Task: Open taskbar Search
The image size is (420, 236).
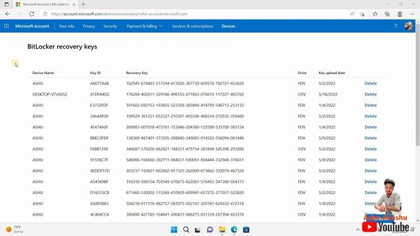Action: (x=186, y=229)
